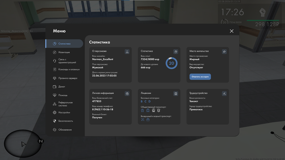285x160 pixels.
Task: Click the first public transport license icon
Action: (x=142, y=110)
